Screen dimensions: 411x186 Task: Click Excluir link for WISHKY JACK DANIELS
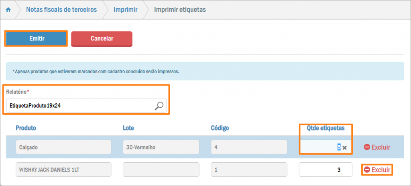click(380, 170)
